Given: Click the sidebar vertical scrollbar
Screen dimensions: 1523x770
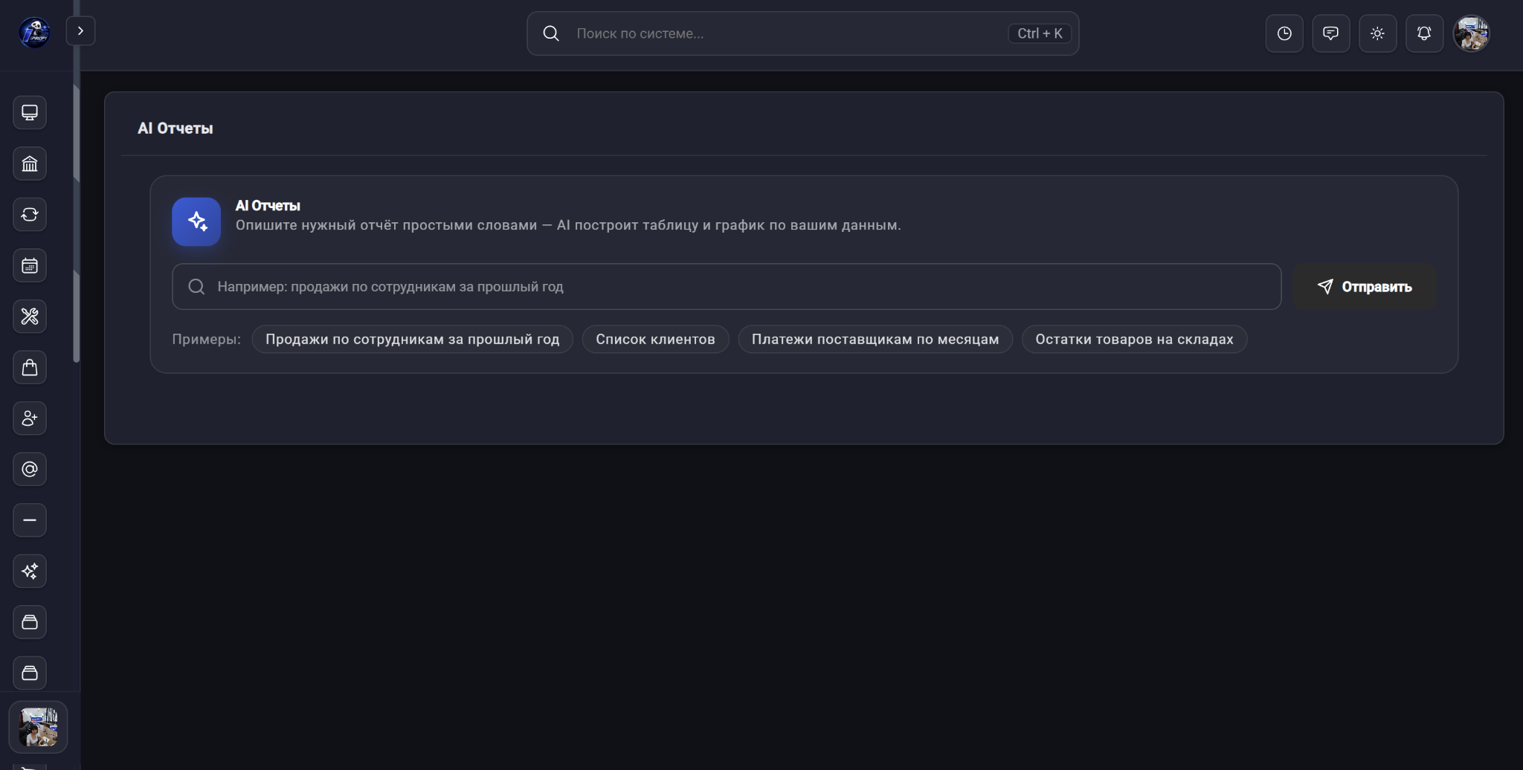Looking at the screenshot, I should 76,223.
